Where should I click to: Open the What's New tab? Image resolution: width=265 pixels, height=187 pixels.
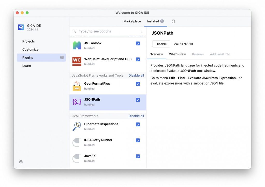pyautogui.click(x=177, y=54)
